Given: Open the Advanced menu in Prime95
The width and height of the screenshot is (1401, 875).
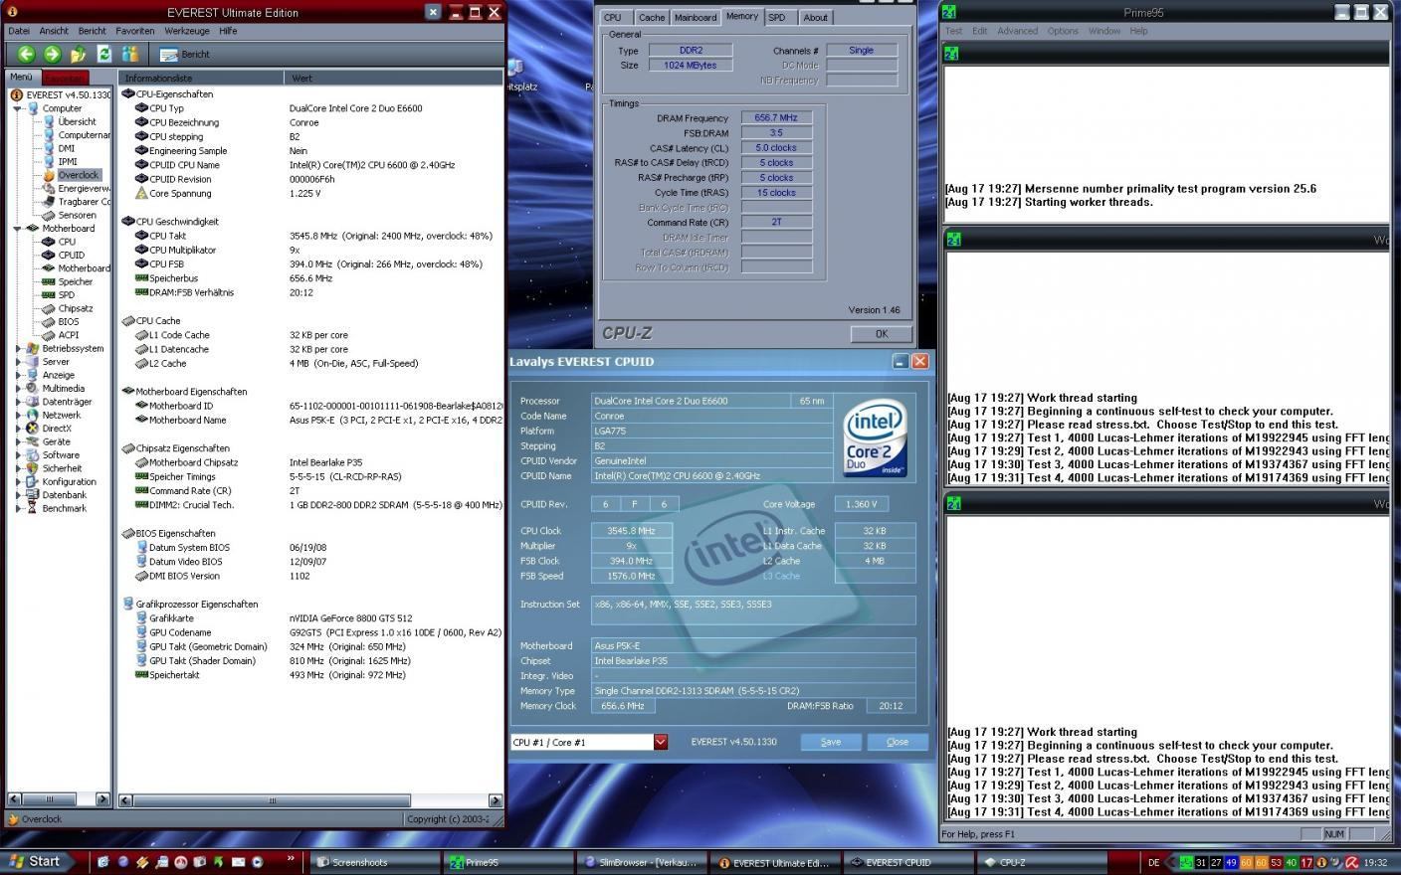Looking at the screenshot, I should coord(1017,31).
